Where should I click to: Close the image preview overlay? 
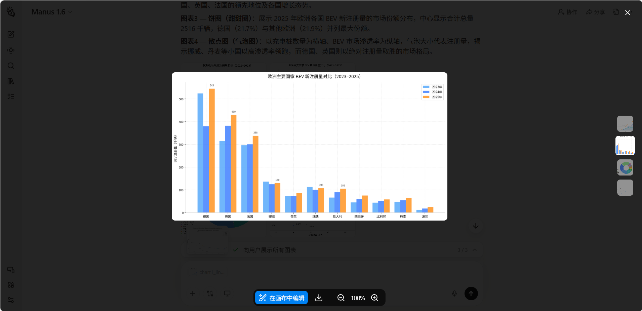(x=627, y=13)
